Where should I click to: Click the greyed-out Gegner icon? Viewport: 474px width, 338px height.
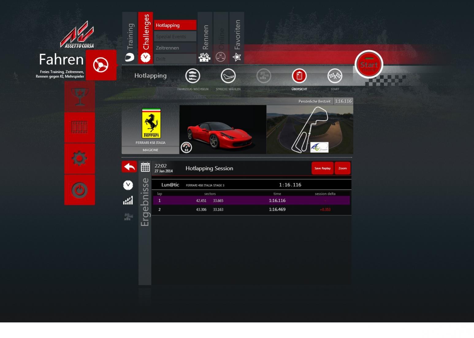pos(264,76)
